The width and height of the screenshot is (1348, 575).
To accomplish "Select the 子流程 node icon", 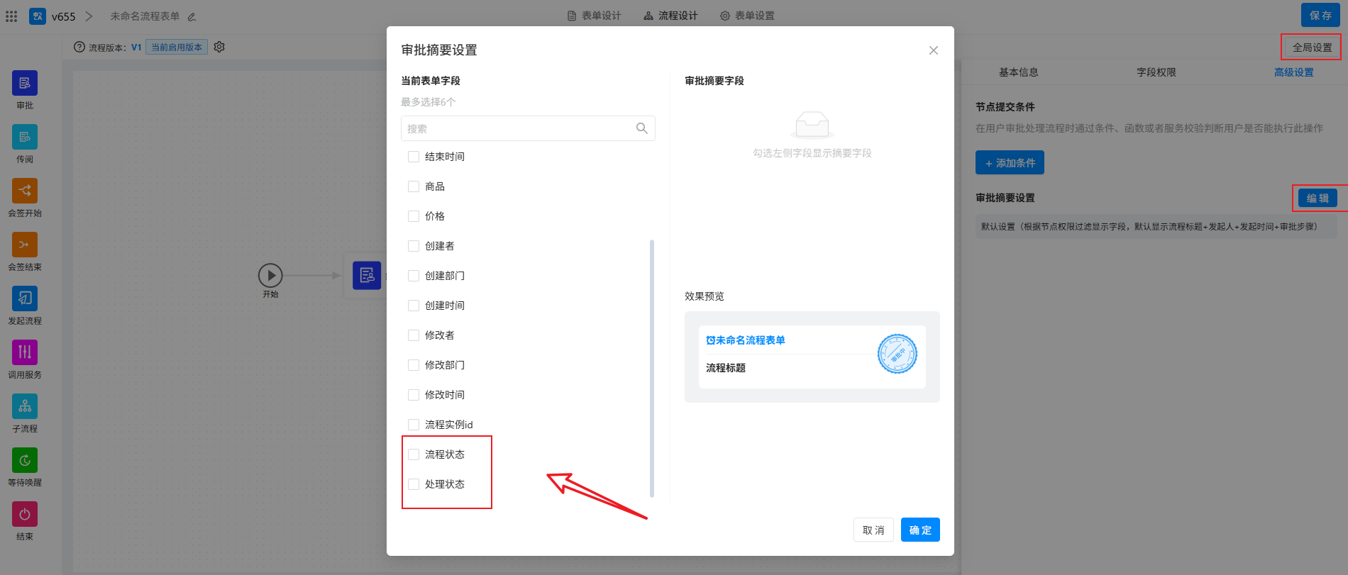I will (25, 406).
